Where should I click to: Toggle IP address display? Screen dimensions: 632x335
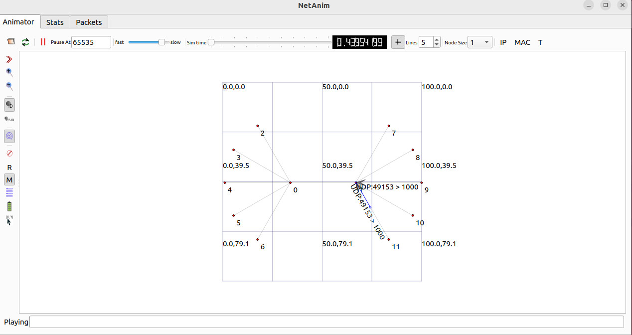503,42
